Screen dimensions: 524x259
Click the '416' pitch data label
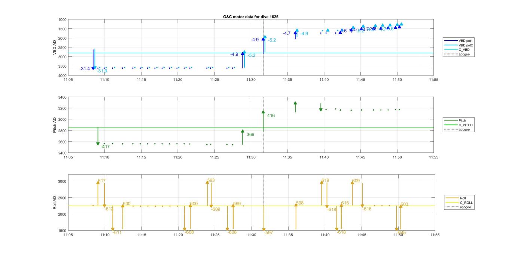click(271, 116)
